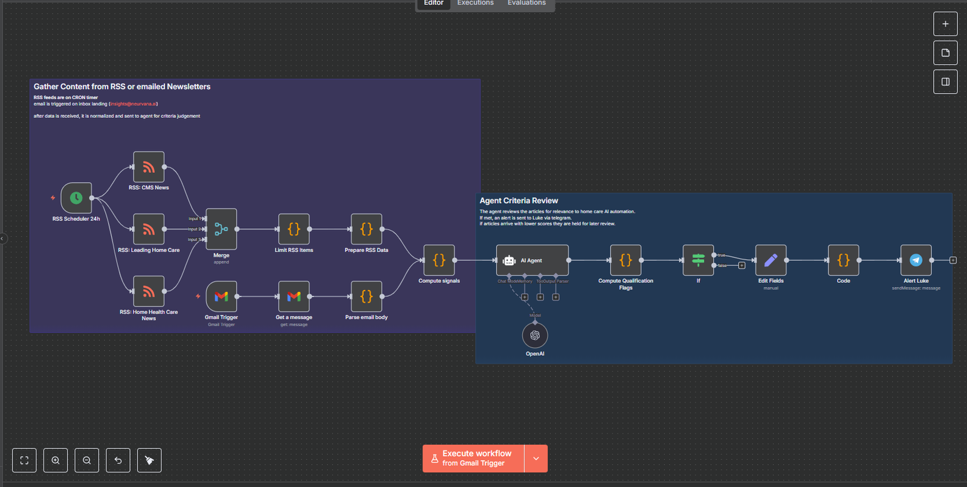Select the If condition node
967x487 pixels.
pos(698,260)
